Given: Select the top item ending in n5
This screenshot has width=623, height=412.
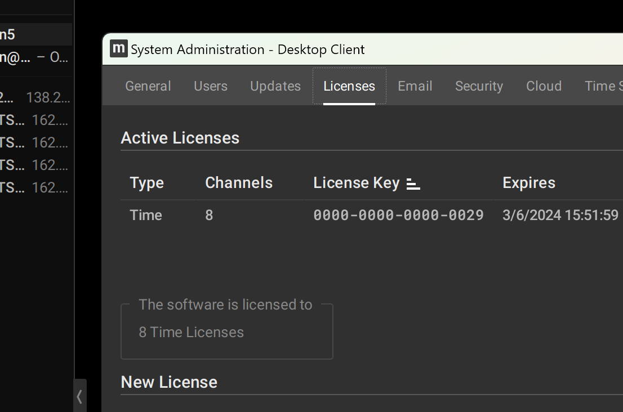Looking at the screenshot, I should pos(35,34).
